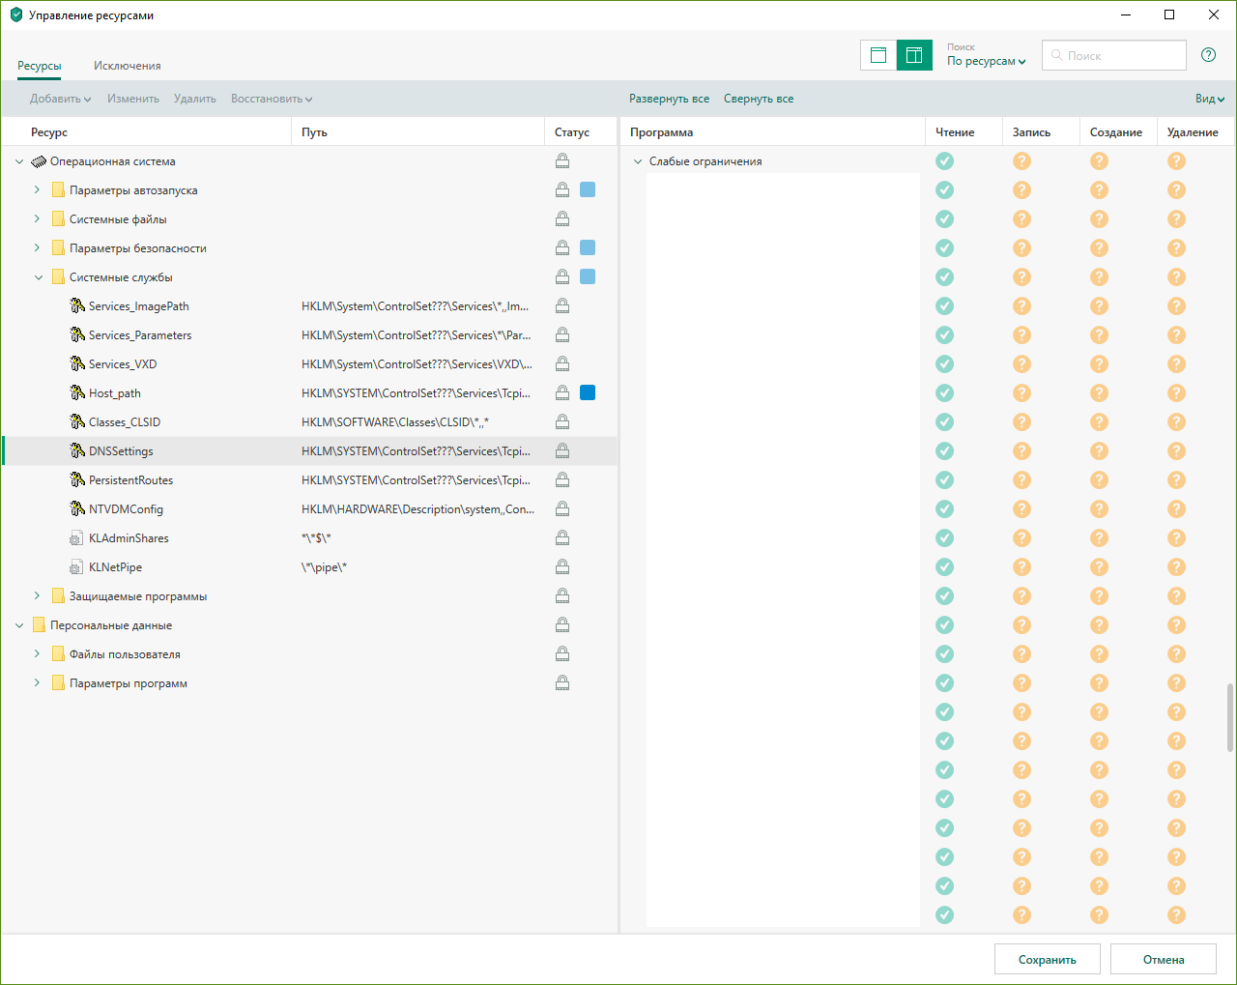Click lock status icon for Host_path
This screenshot has width=1237, height=985.
tap(561, 393)
